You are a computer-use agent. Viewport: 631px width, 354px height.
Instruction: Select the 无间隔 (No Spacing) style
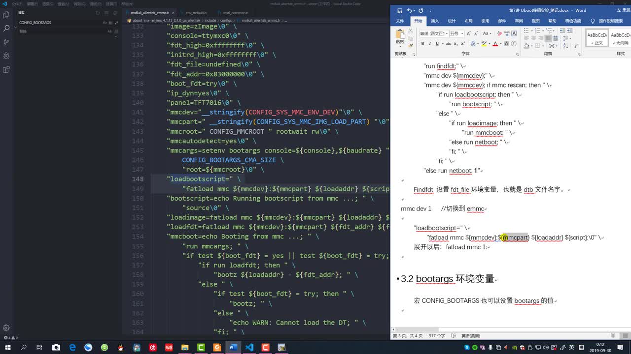point(620,37)
